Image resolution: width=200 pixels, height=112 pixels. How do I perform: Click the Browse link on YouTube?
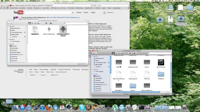point(79,12)
